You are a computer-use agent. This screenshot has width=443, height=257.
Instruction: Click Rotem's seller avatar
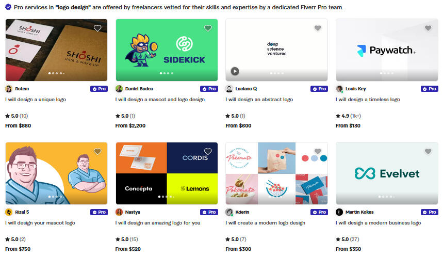click(x=9, y=89)
